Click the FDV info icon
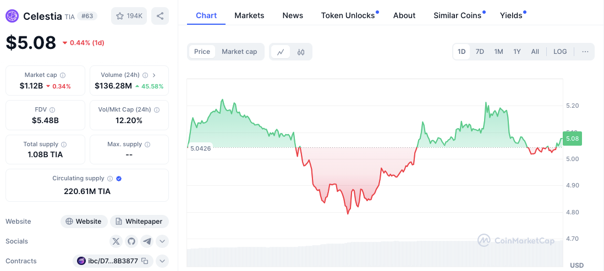 pyautogui.click(x=52, y=110)
